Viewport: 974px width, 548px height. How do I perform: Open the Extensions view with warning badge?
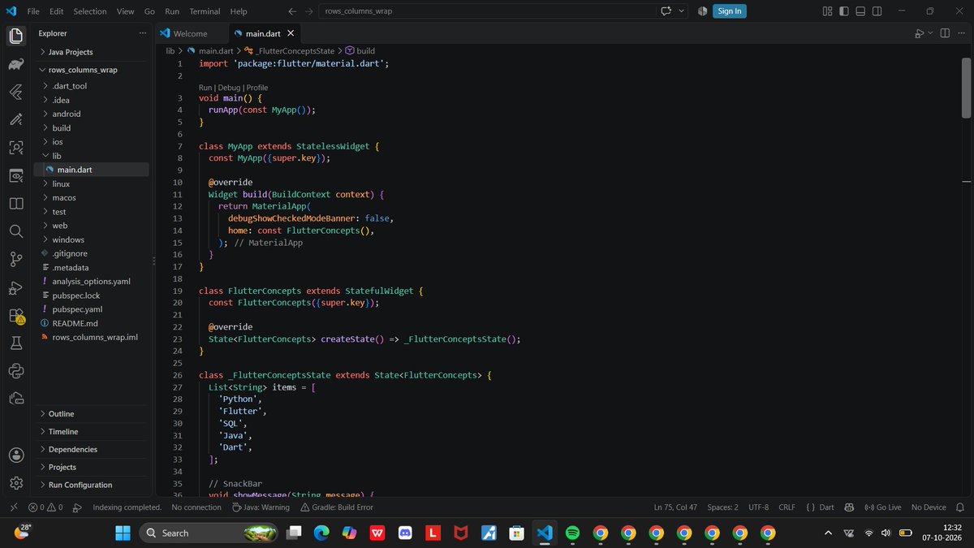16,316
